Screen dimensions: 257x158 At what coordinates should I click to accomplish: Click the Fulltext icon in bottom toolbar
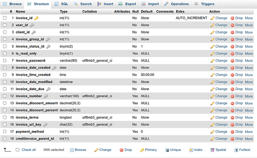(236, 150)
